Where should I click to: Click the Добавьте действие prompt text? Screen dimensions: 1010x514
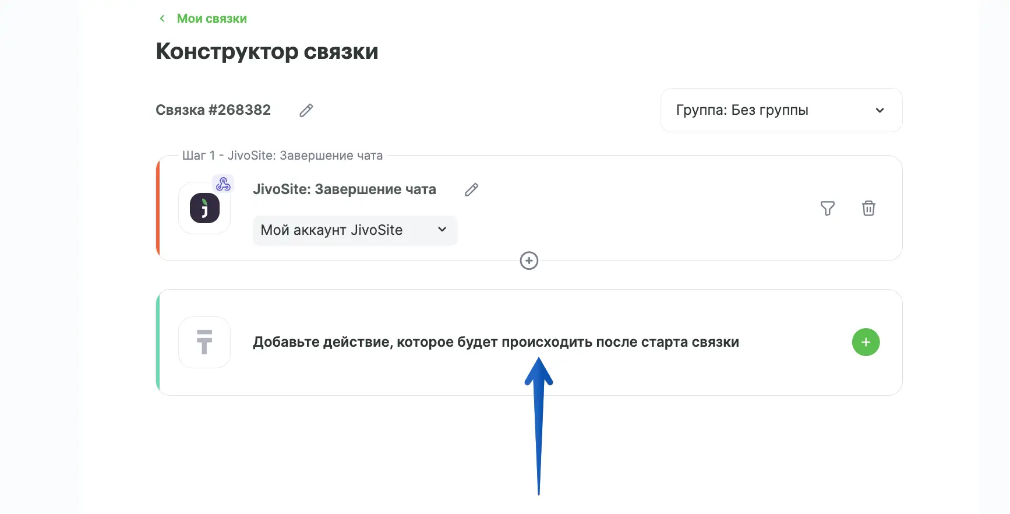pos(496,342)
